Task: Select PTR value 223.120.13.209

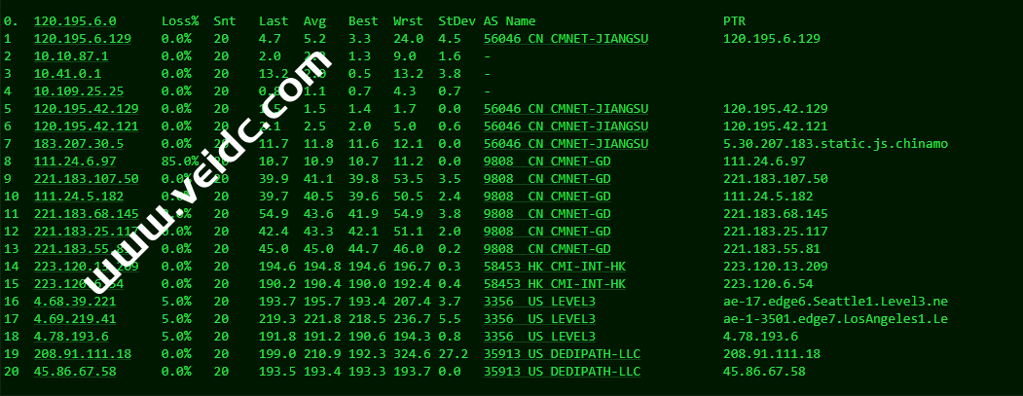Action: point(776,267)
